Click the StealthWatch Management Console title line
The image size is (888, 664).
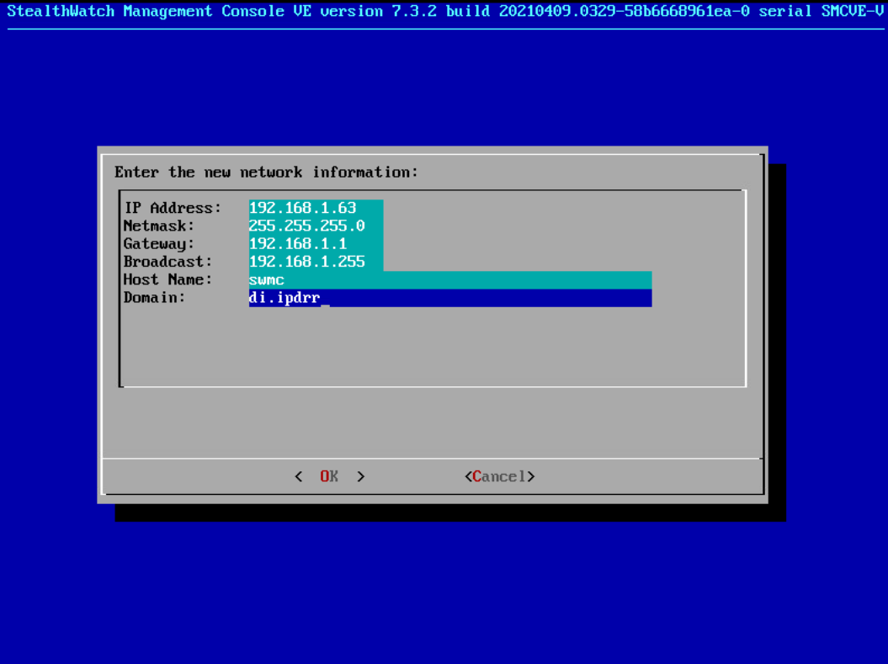pyautogui.click(x=446, y=11)
